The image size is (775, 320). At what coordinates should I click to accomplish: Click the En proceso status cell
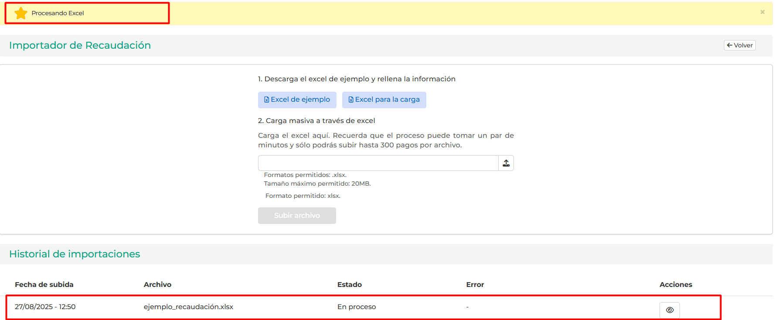[x=356, y=307]
